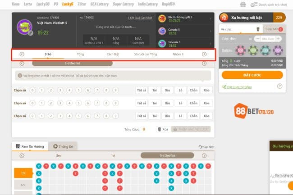Click Xỉu in second number row
Screen dimensions: 293x195
pyautogui.click(x=167, y=103)
